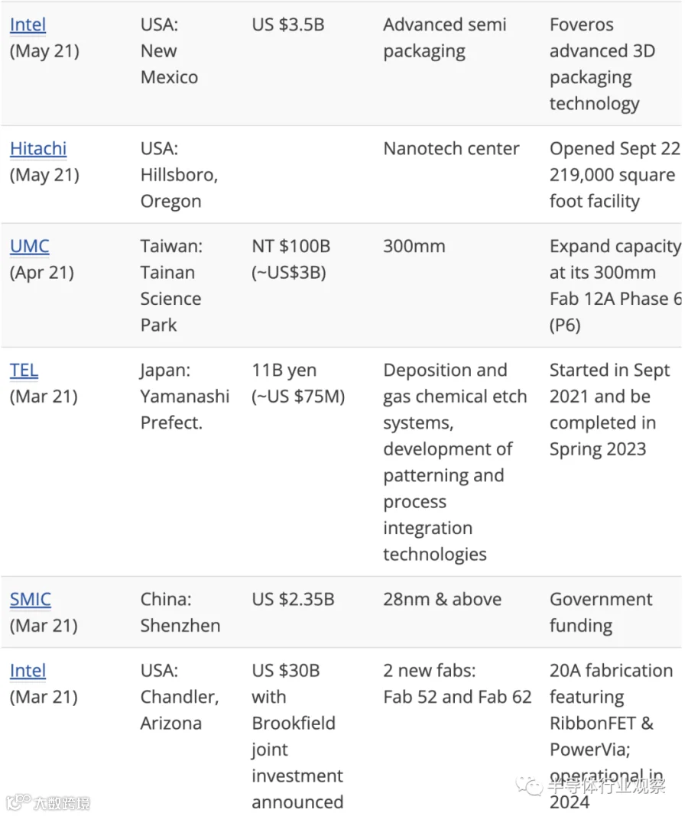Open the Intel (Mar 21) link

(x=28, y=670)
